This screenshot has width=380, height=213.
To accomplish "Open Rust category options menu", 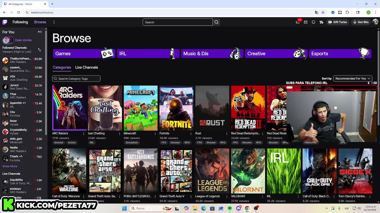I will pos(227,133).
